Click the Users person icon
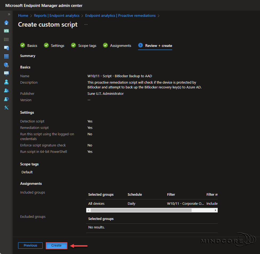This screenshot has height=254, width=260. tap(6, 82)
